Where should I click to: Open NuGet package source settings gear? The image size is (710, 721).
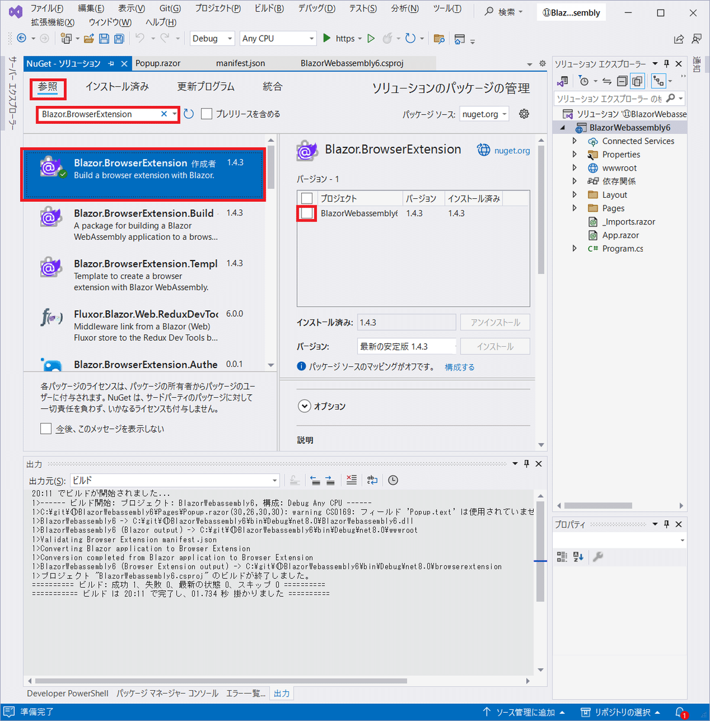click(524, 114)
